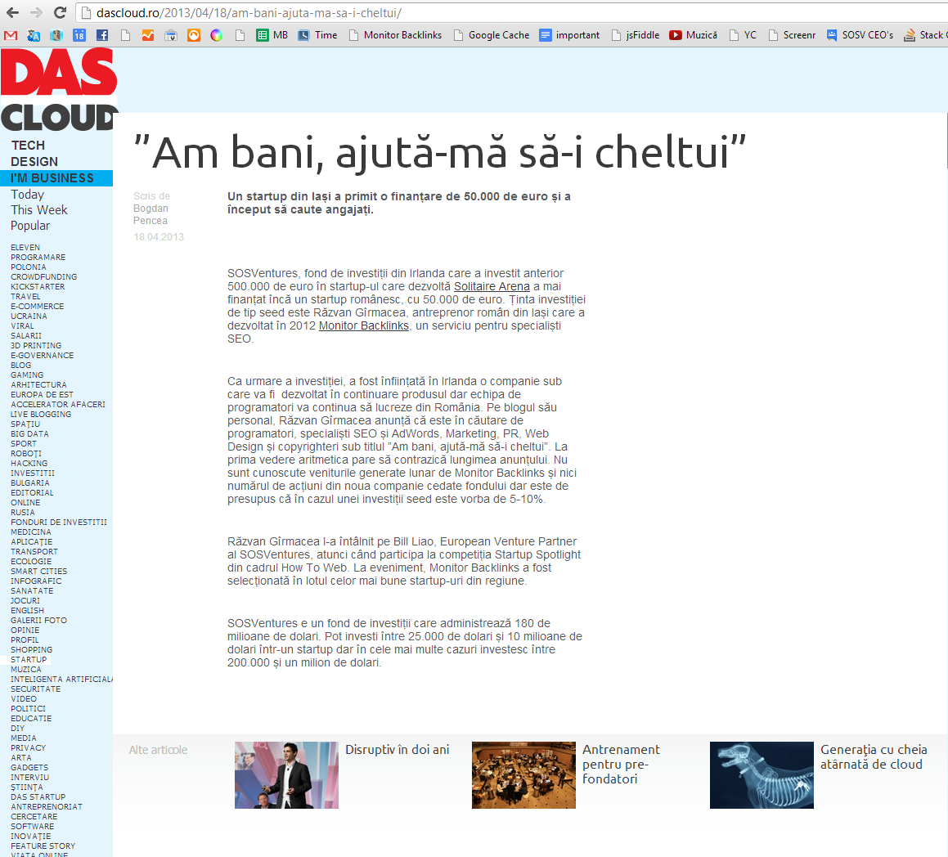
Task: Click the speaker on stage thumbnail
Action: click(x=286, y=774)
